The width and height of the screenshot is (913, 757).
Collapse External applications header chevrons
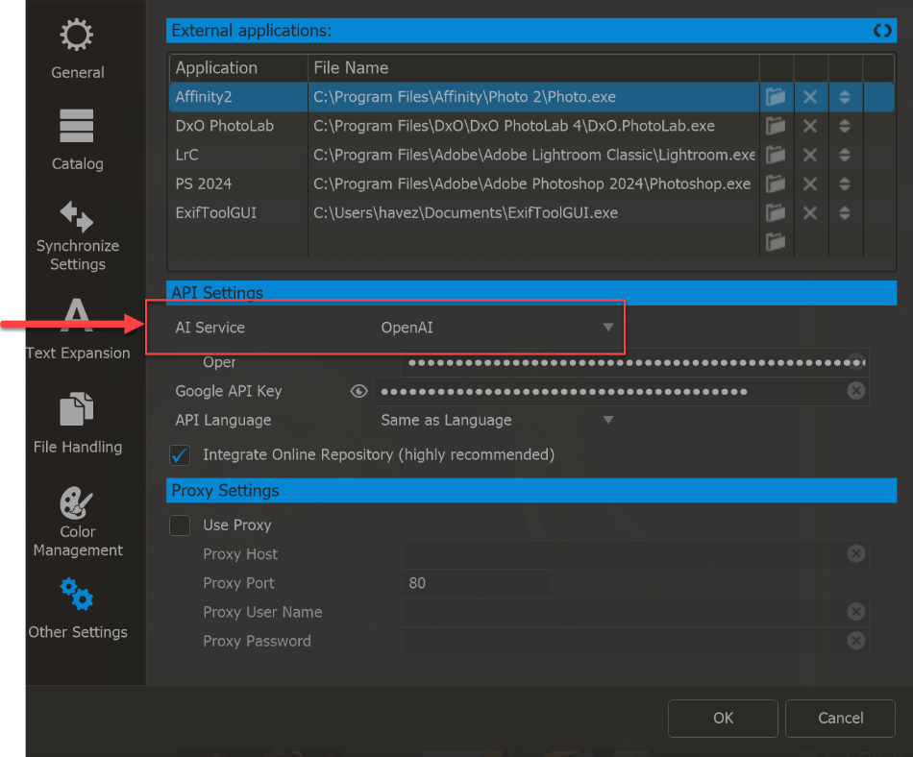coord(882,30)
